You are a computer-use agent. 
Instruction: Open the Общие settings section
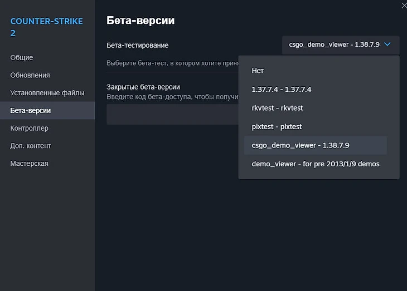[x=22, y=57]
